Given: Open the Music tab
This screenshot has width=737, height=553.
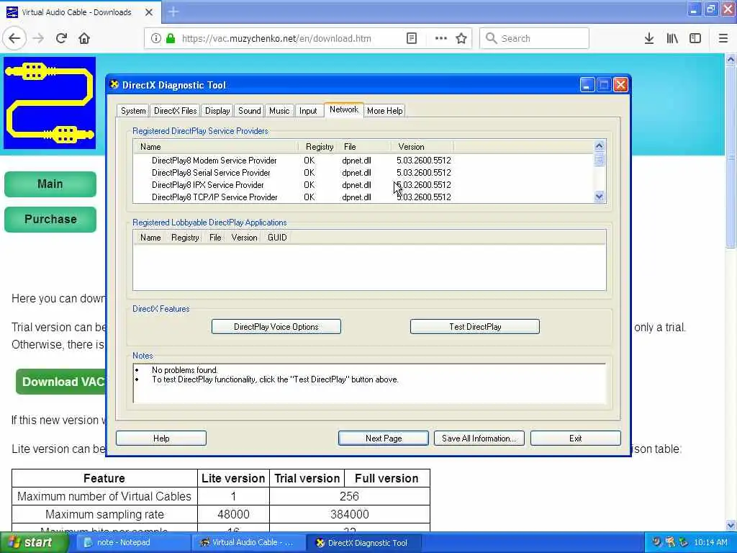Looking at the screenshot, I should click(279, 111).
